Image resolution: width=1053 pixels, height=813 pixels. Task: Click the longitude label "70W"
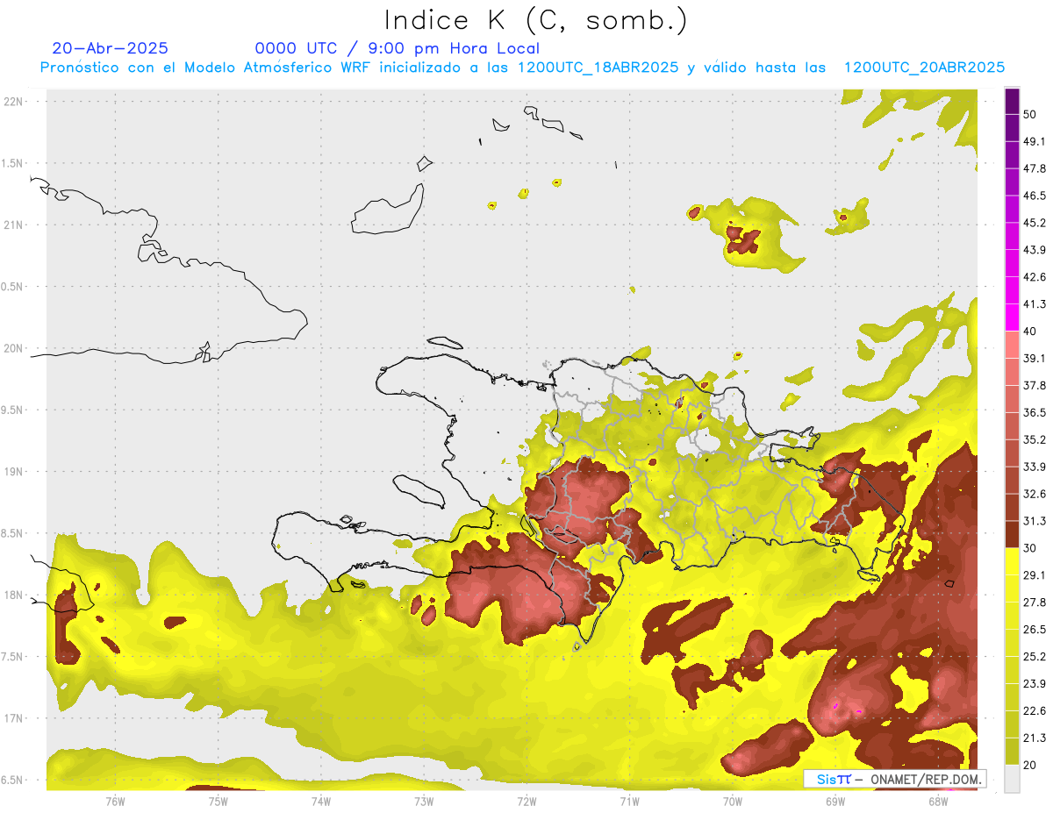pos(733,801)
